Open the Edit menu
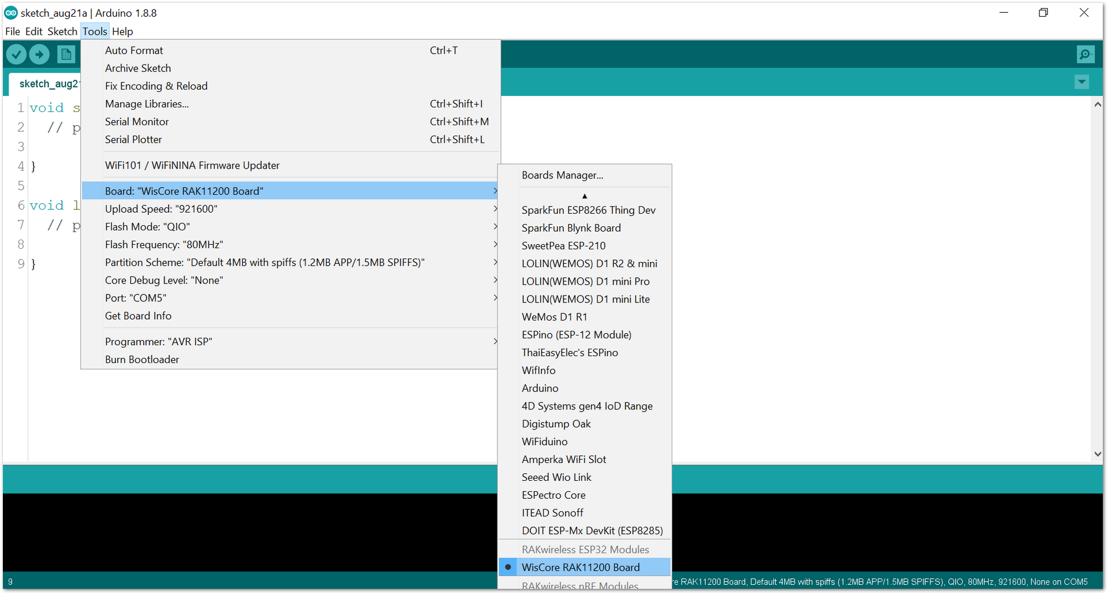This screenshot has height=594, width=1108. click(34, 31)
